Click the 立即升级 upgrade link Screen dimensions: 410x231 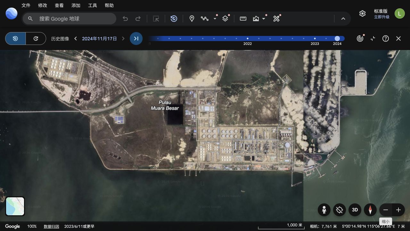coord(382,17)
